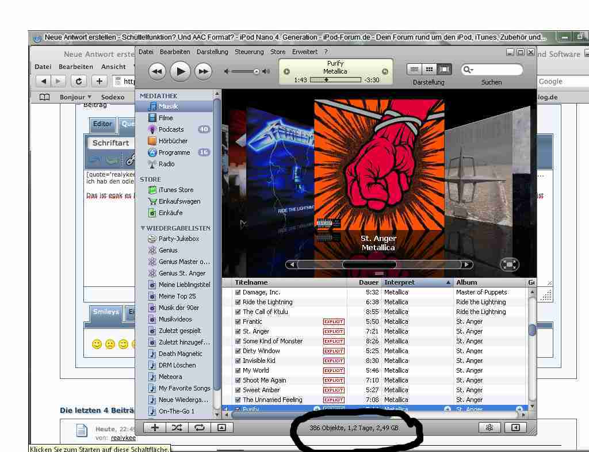Image resolution: width=589 pixels, height=452 pixels.
Task: Open the iTunes Store
Action: coord(175,190)
